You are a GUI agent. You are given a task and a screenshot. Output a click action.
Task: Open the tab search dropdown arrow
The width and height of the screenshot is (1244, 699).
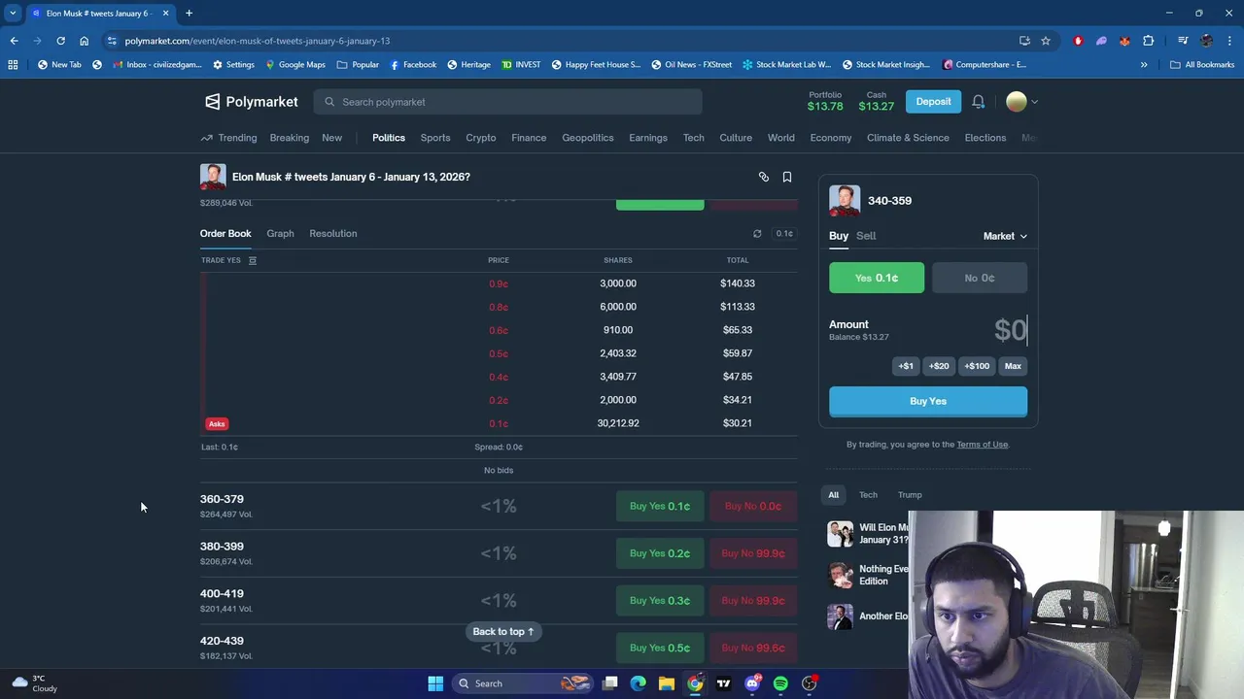[x=13, y=13]
